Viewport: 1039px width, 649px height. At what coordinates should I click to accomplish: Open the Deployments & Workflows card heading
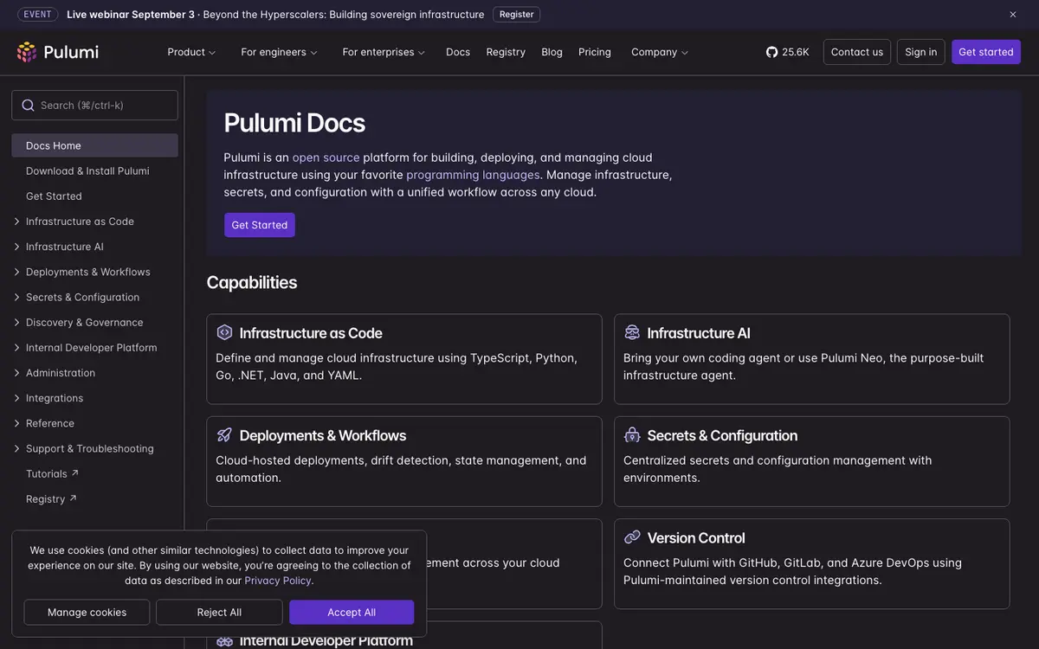[x=323, y=435]
